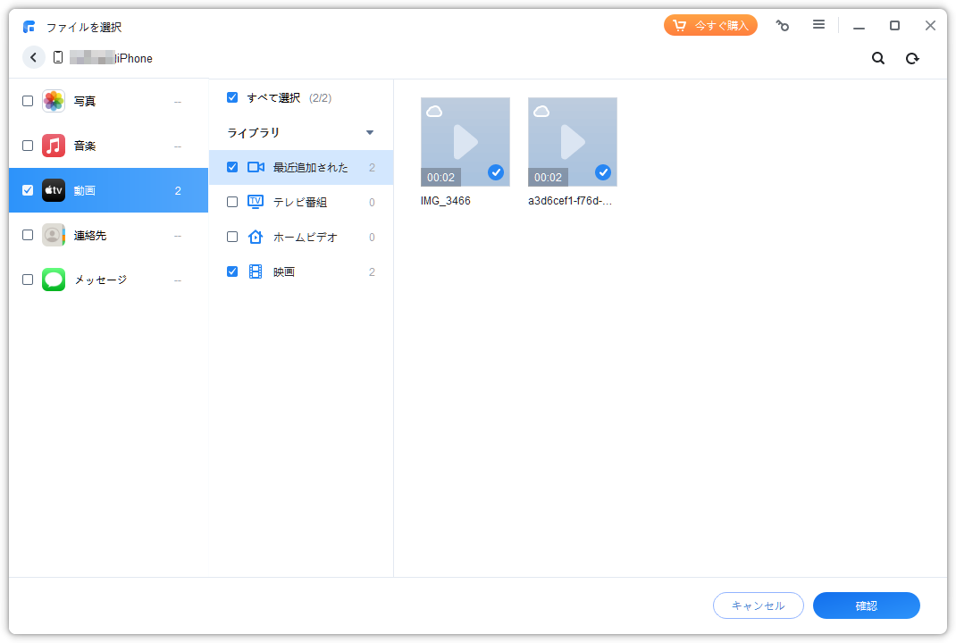Click the Contacts app icon
956x643 pixels.
click(x=54, y=235)
